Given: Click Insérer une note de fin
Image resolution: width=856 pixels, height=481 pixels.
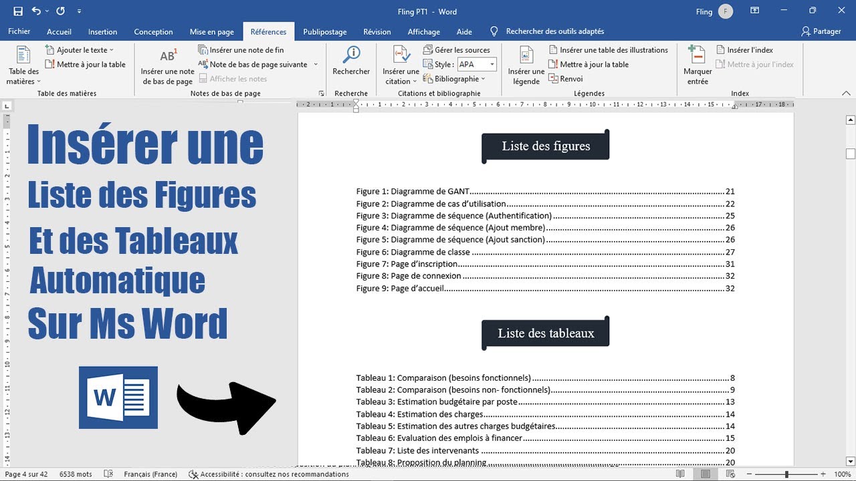Looking at the screenshot, I should (241, 50).
